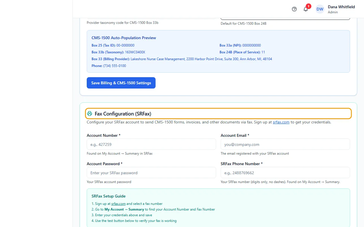Screen dimensions: 364x227
Task: Click the Dana Whitfield user name
Action: click(341, 7)
